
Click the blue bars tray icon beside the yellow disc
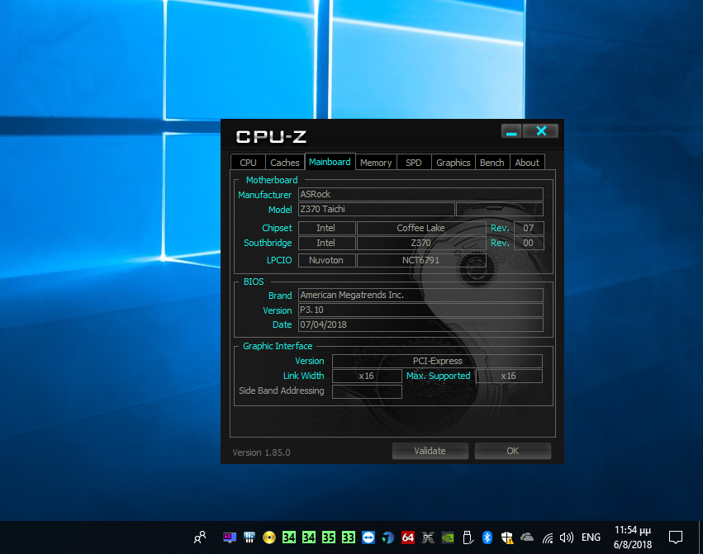[249, 537]
